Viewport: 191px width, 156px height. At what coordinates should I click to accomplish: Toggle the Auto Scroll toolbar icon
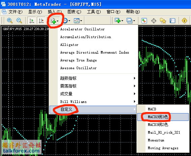[32, 21]
